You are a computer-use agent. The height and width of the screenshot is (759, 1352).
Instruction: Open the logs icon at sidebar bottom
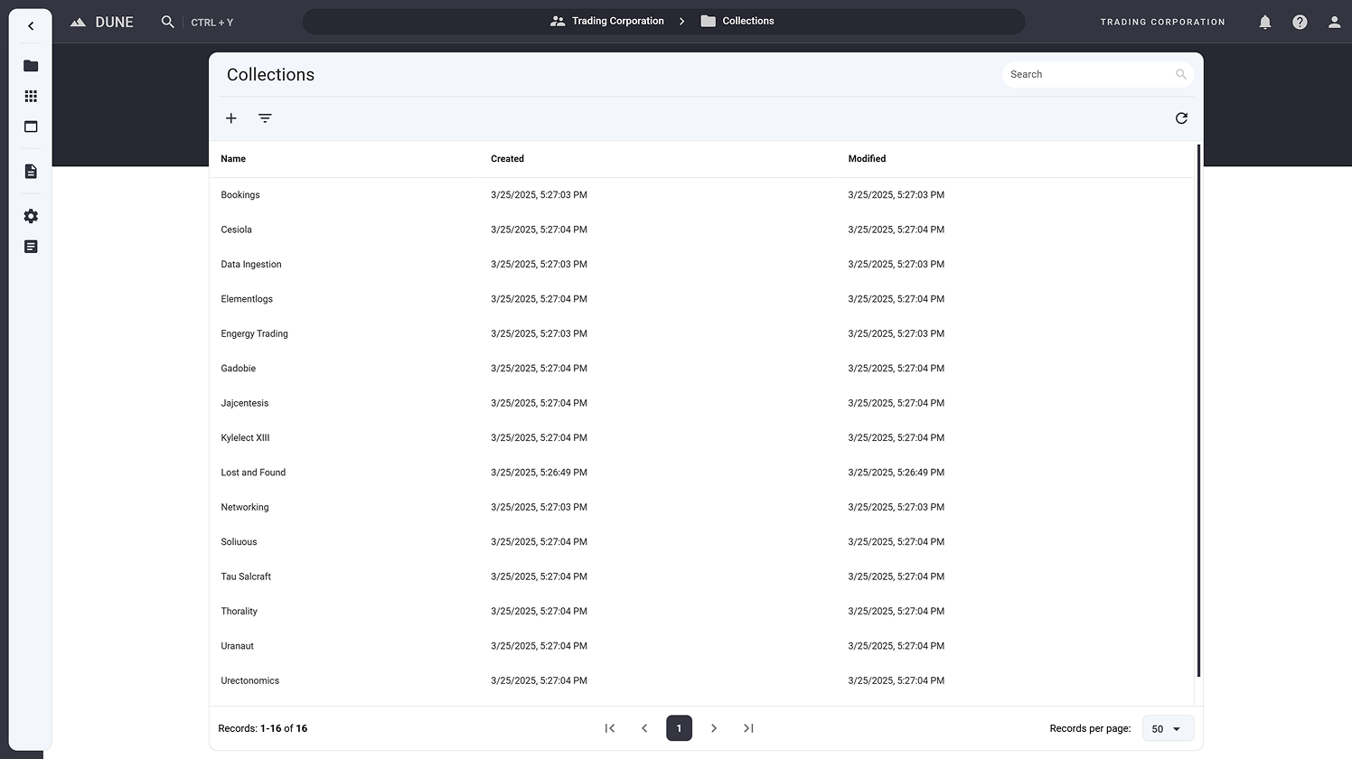pos(30,246)
